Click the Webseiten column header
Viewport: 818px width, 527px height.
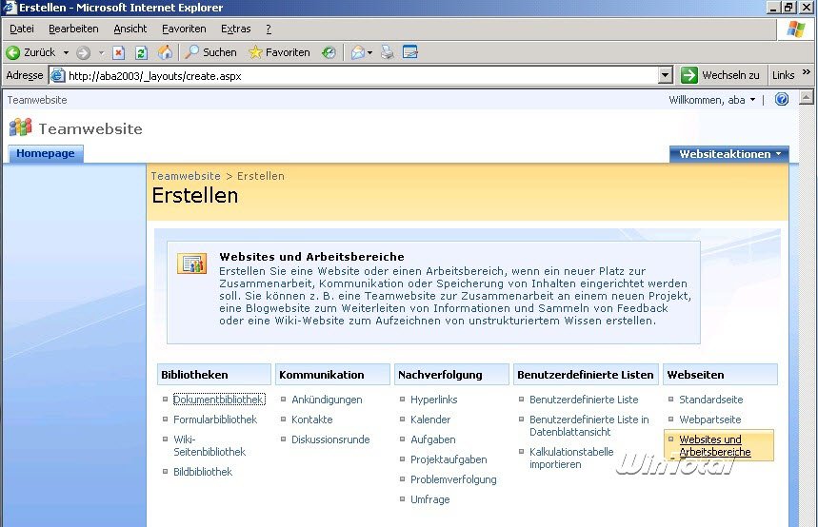(720, 374)
